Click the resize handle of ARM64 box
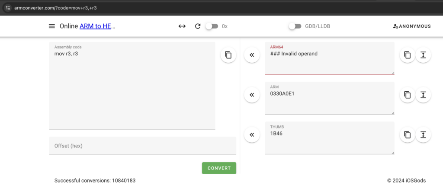This screenshot has width=443, height=189. (392, 73)
